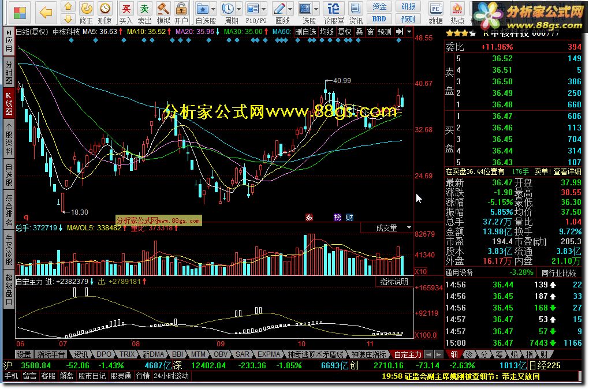Open 指标说明 indicator description
Viewport: 589px width, 389px height.
[394, 282]
